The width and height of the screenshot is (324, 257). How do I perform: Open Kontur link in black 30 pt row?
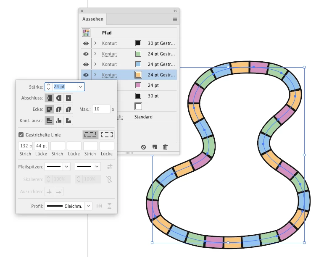(110, 43)
